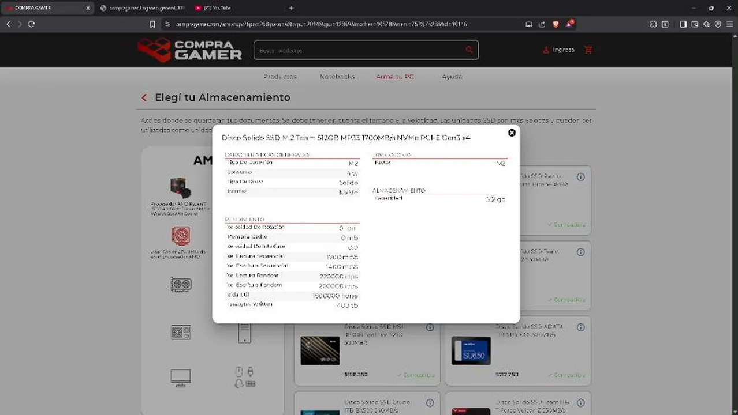Select the motherboard step icon
The height and width of the screenshot is (415, 738).
(181, 333)
